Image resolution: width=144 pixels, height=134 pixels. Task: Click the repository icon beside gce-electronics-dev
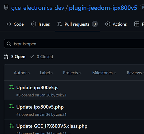pos(6,7)
